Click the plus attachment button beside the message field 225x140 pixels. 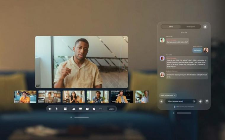(161, 101)
